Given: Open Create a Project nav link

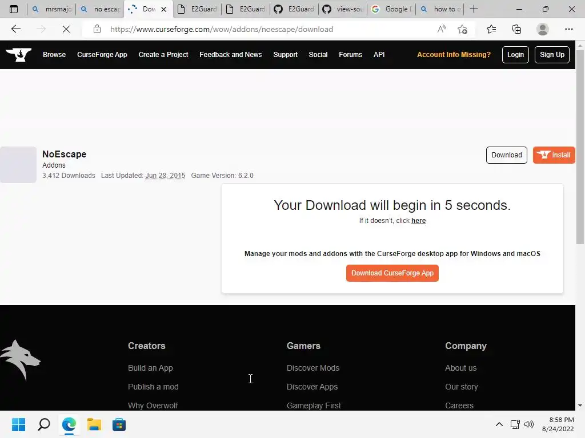Looking at the screenshot, I should coord(163,55).
